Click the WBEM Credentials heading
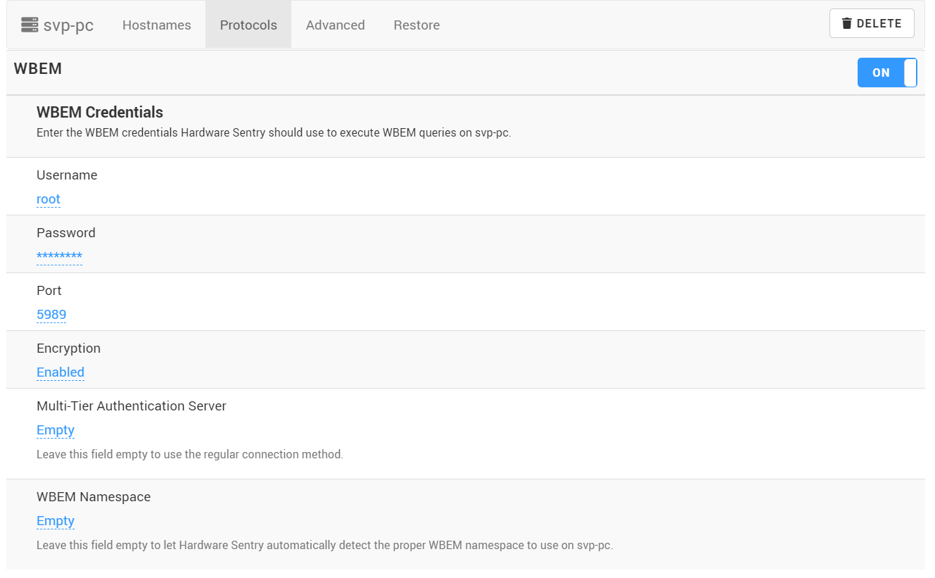The height and width of the screenshot is (578, 935). (99, 112)
